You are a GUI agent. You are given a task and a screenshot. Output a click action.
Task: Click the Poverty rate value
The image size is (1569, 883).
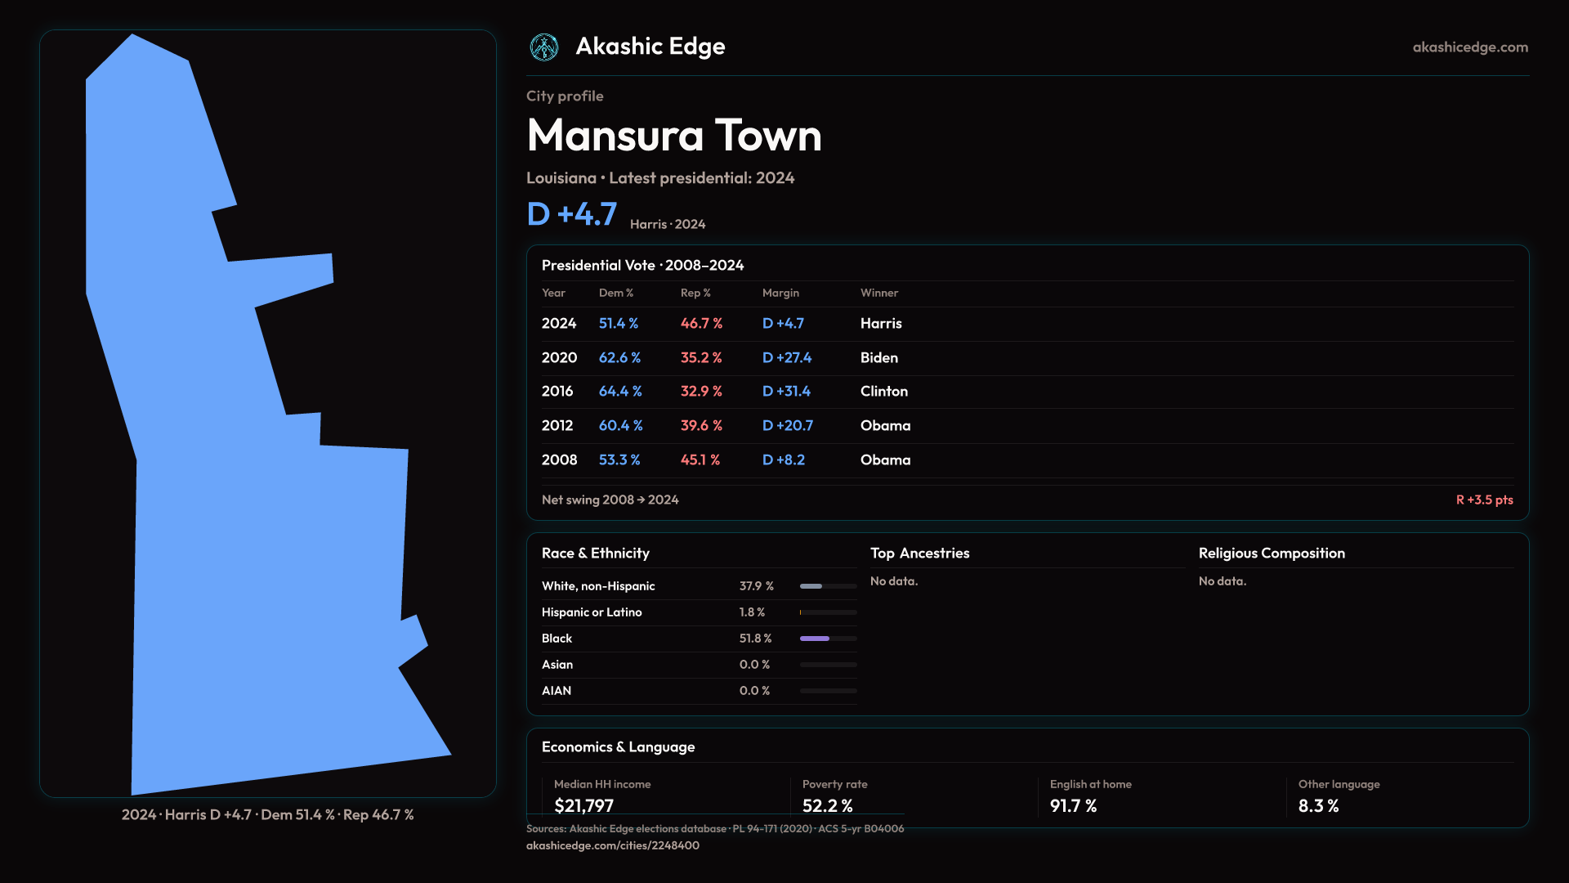(827, 806)
